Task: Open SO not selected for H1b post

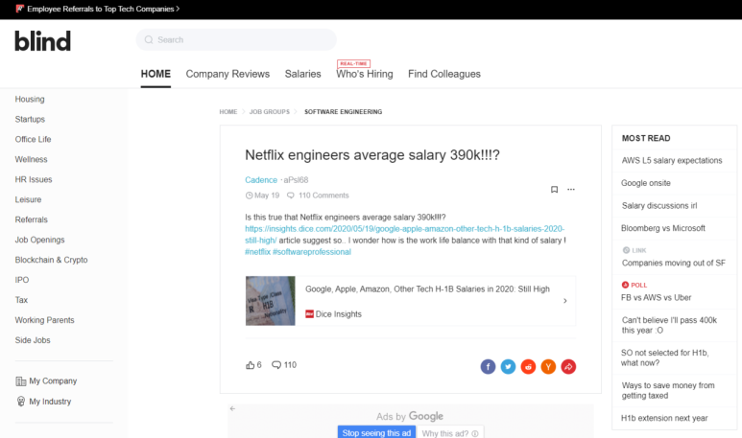Action: click(665, 357)
